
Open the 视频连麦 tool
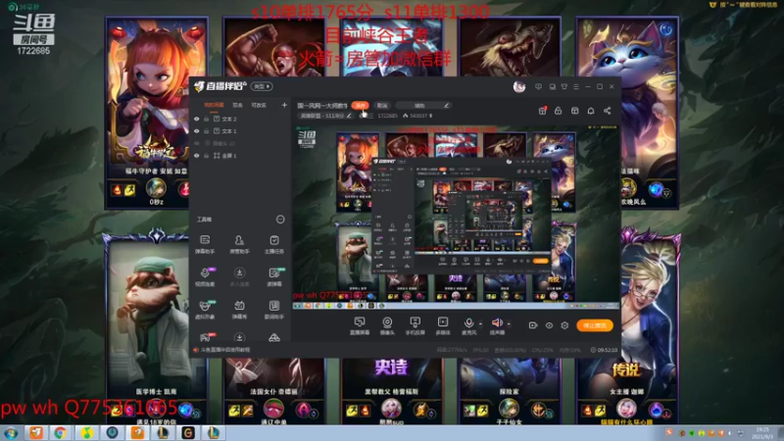click(205, 276)
